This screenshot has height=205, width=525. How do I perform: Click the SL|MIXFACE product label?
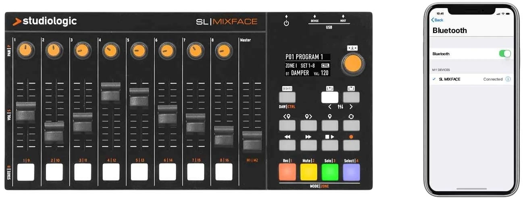tap(227, 21)
